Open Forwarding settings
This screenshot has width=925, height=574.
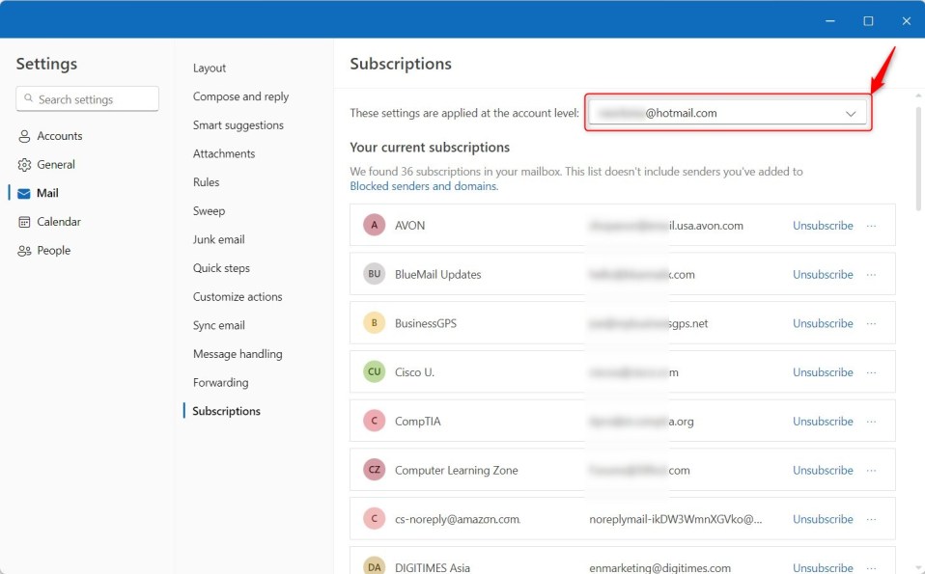(221, 382)
